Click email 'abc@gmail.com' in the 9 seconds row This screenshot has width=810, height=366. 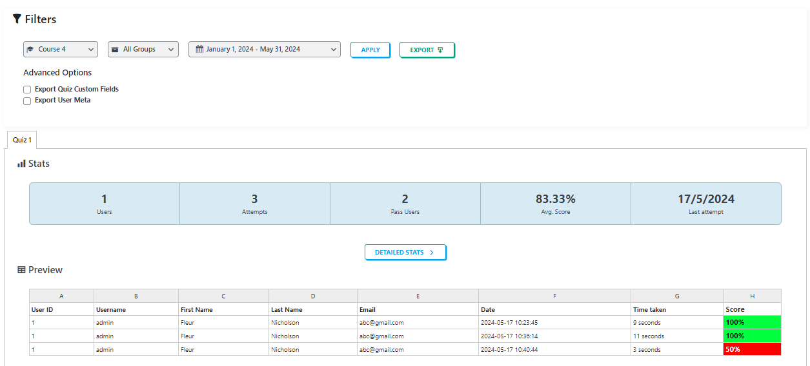tap(382, 323)
